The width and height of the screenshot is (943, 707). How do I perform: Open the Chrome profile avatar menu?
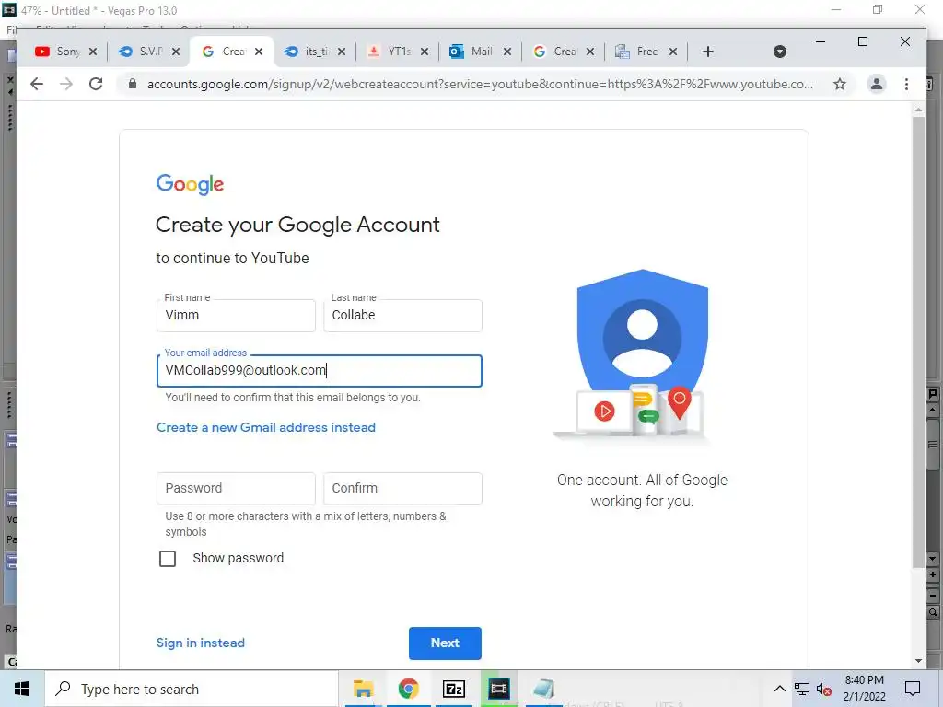(x=877, y=84)
